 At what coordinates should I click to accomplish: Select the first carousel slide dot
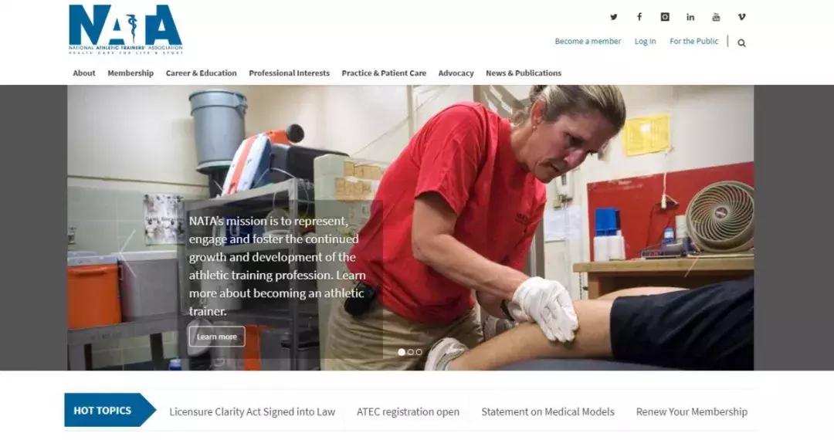click(402, 352)
